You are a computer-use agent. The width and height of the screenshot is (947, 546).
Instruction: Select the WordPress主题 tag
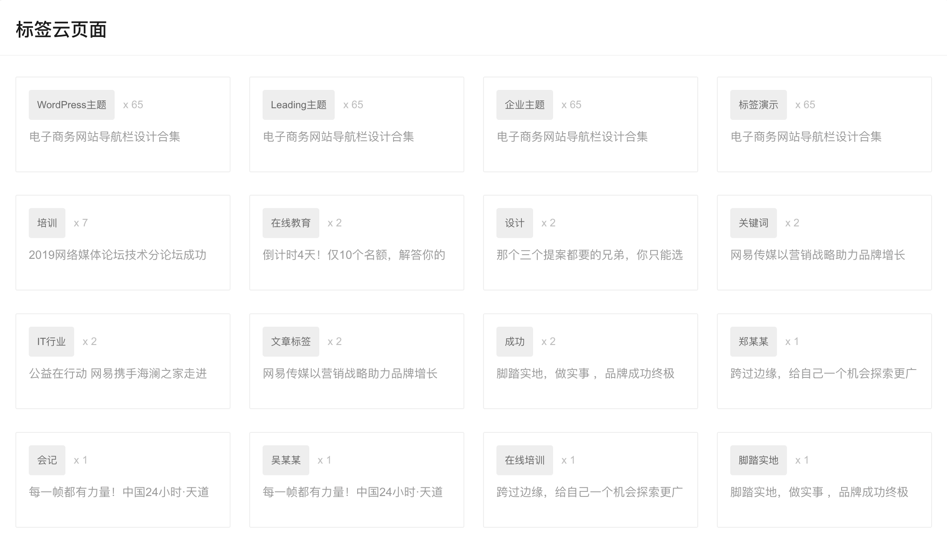click(x=71, y=104)
